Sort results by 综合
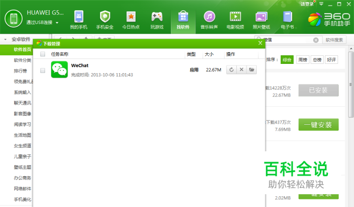 pyautogui.click(x=287, y=60)
